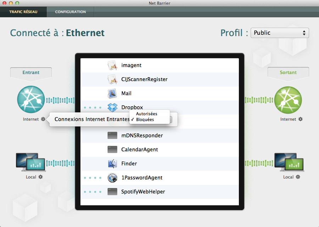
Task: Click the mDNSResponder terminal icon
Action: point(112,135)
